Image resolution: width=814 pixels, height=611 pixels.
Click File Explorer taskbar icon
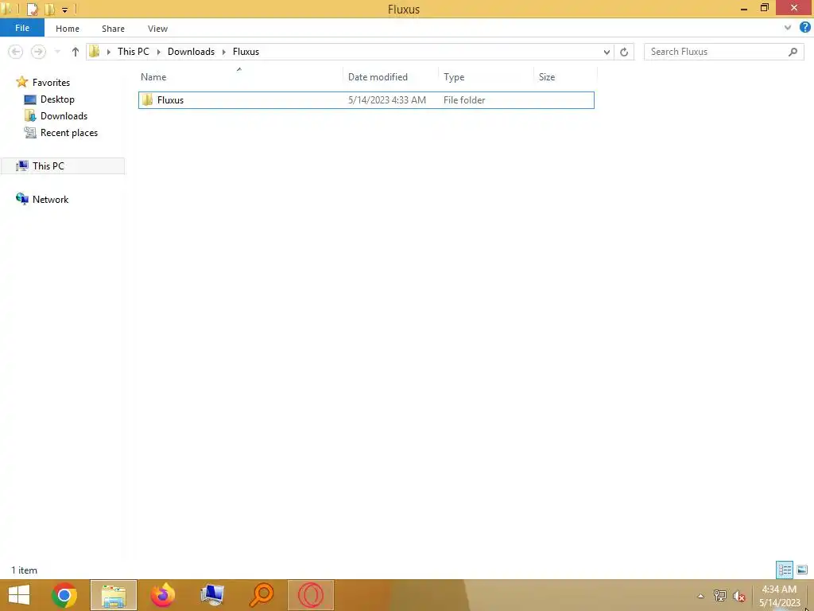[114, 595]
